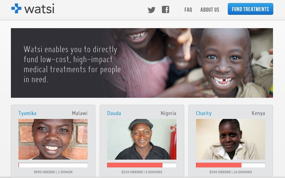The image size is (285, 178).
Task: Click the watsi wordmark text
Action: 39,9
